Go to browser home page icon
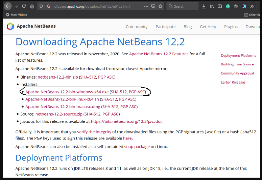 coord(32,6)
